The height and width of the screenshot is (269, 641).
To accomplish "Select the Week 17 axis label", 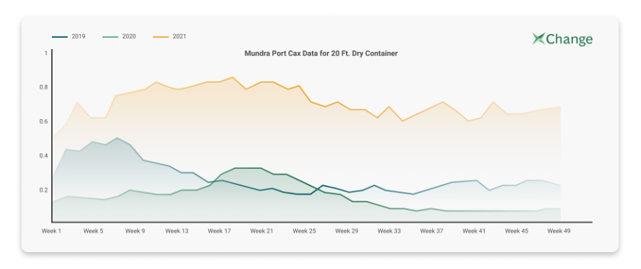I will click(x=220, y=231).
